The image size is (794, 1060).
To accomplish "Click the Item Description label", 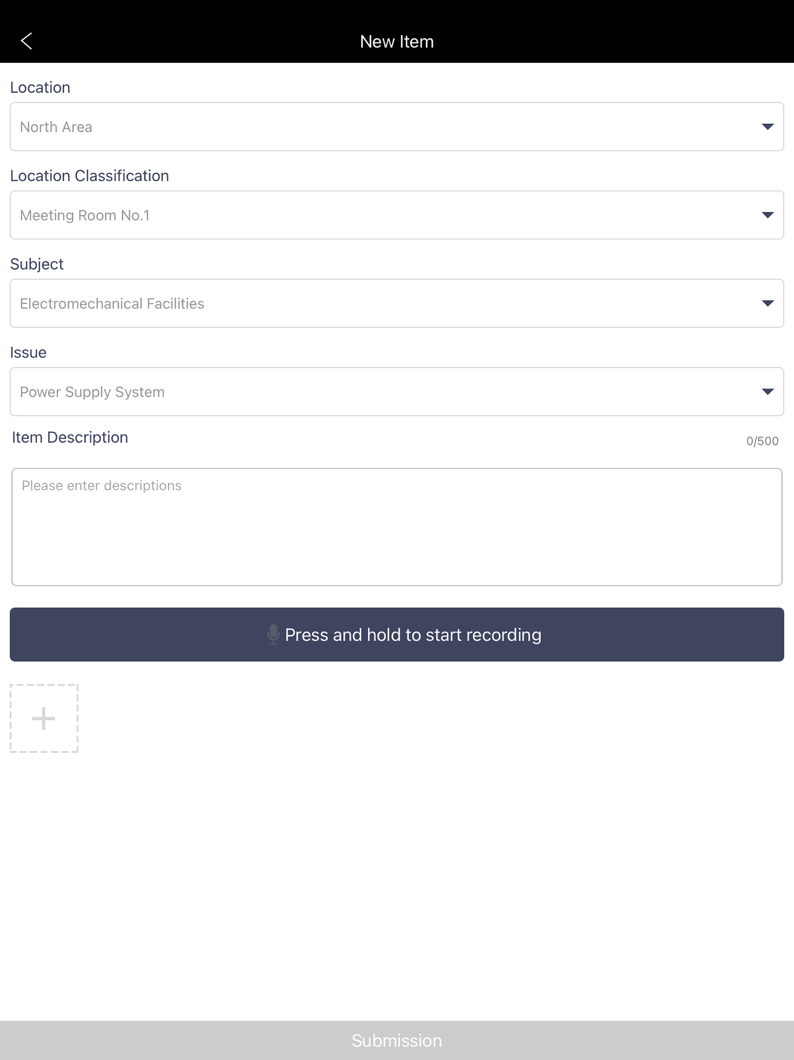I will 70,438.
